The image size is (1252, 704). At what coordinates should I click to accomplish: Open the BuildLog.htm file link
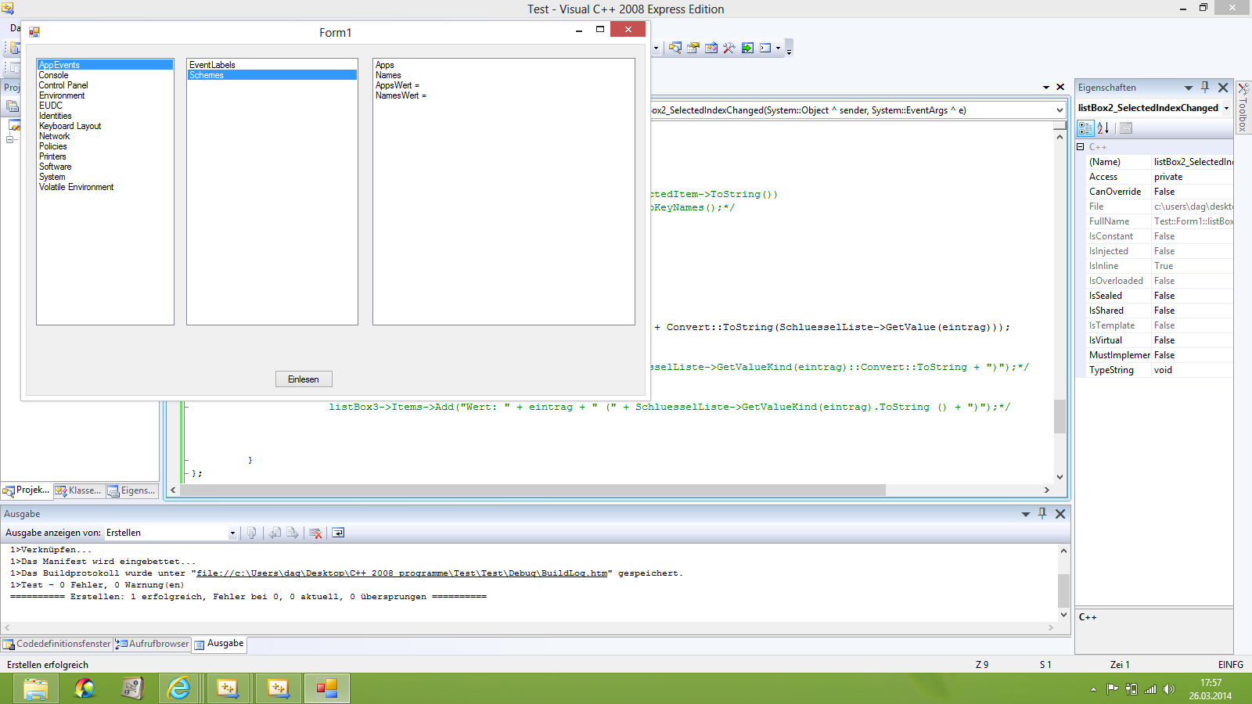[401, 573]
